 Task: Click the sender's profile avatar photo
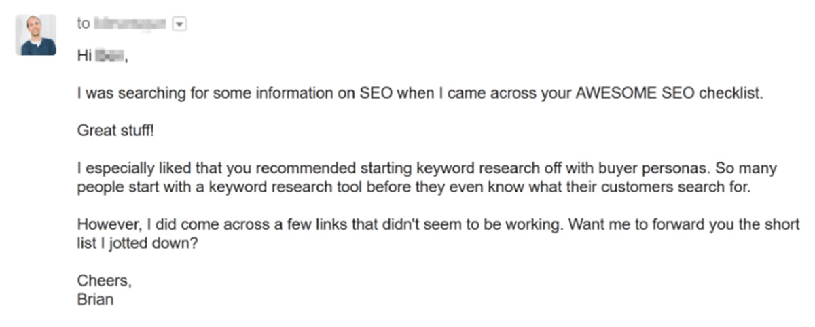(x=36, y=35)
